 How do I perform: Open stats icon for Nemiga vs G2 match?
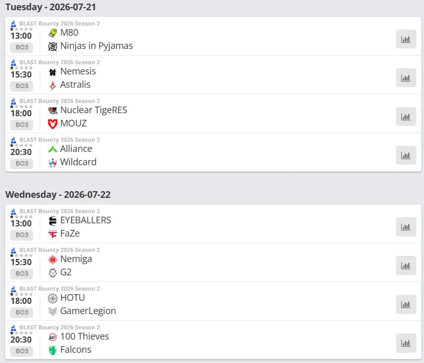[x=406, y=265]
